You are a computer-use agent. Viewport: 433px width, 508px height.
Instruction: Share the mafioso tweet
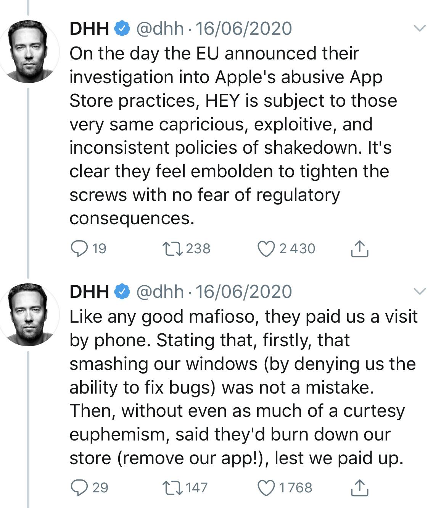pyautogui.click(x=359, y=487)
